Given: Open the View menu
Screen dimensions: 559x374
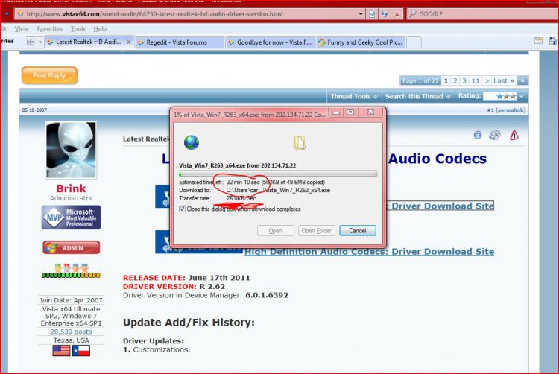Looking at the screenshot, I should (22, 29).
